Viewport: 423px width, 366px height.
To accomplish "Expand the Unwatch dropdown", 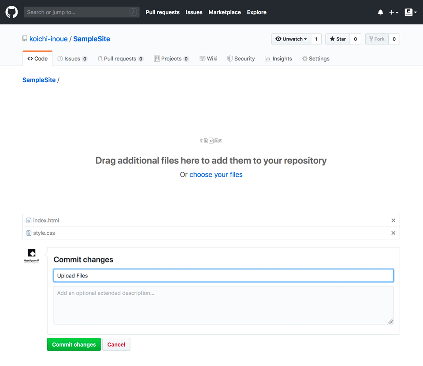I will point(291,39).
